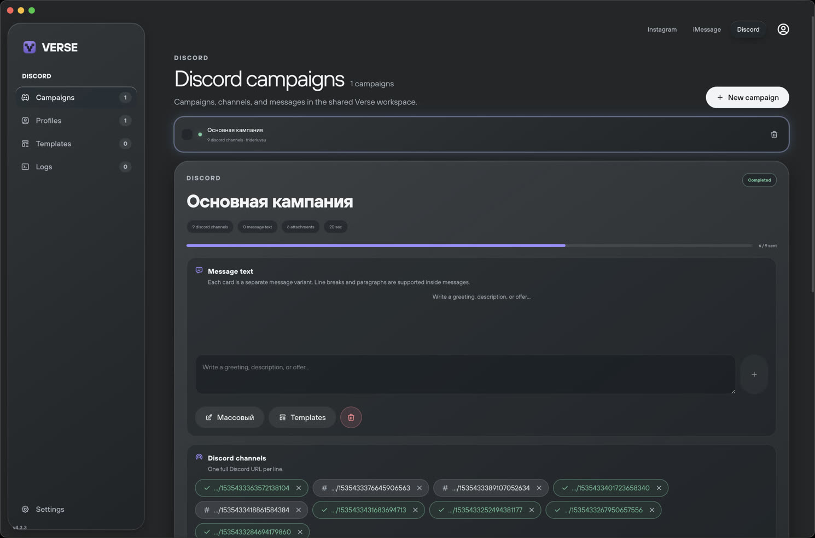Screen dimensions: 815x538
Task: Switch to the Instagram tab
Action: pyautogui.click(x=662, y=29)
